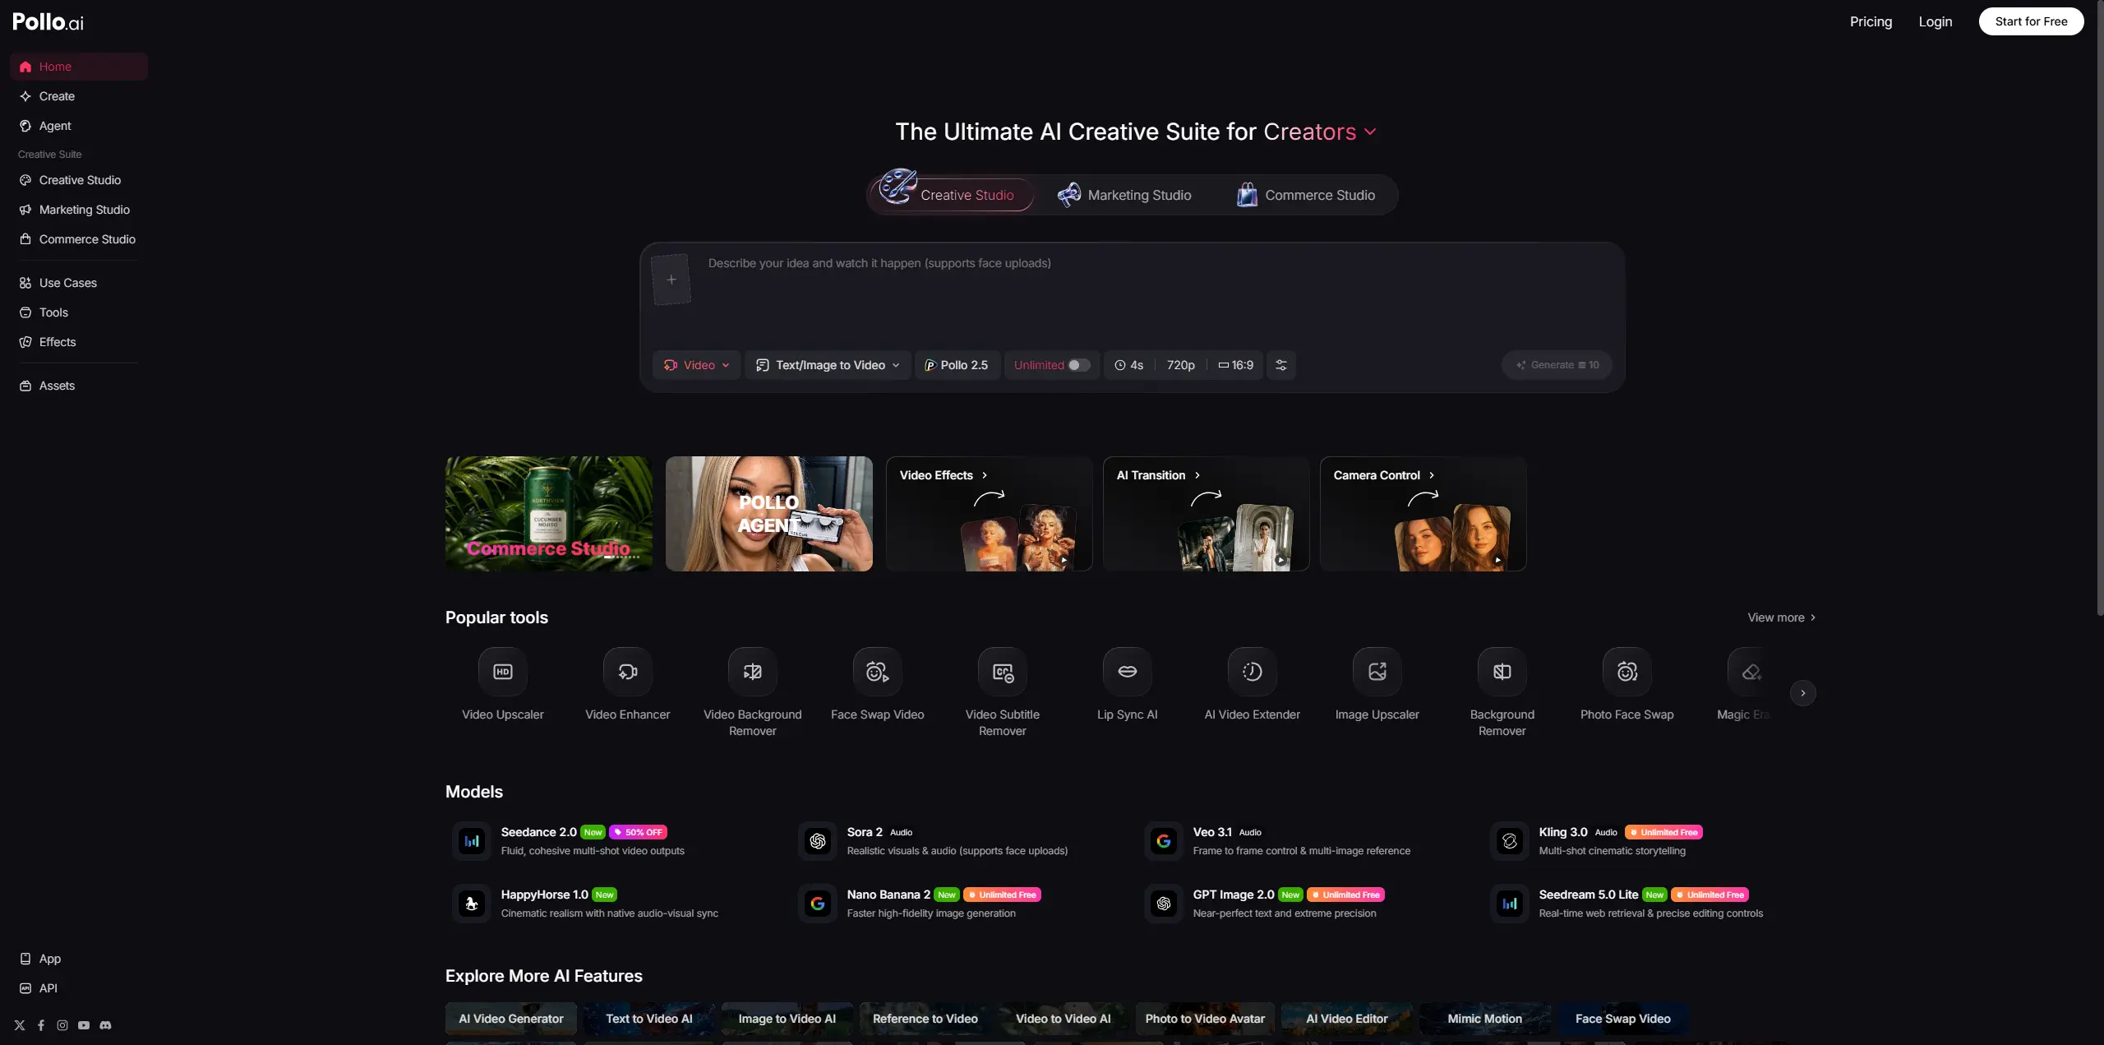Expand the Text/Image to Video dropdown

[x=828, y=365]
